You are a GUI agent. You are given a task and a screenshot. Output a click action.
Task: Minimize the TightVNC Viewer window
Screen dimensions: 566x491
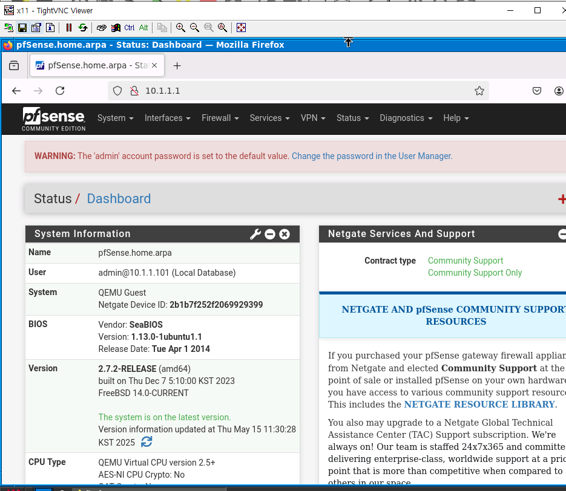click(510, 10)
